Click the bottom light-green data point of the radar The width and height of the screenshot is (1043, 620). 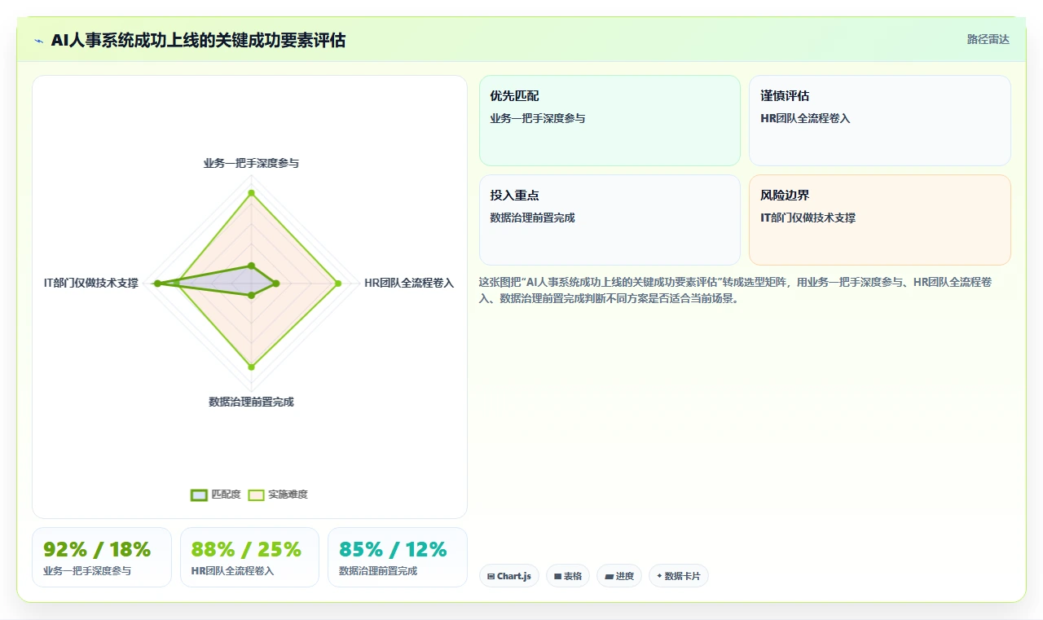(251, 367)
